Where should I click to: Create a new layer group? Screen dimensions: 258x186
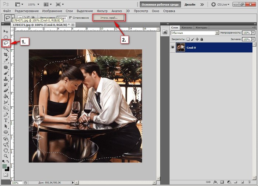click(236, 182)
